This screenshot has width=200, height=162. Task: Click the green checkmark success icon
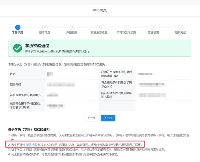17,48
